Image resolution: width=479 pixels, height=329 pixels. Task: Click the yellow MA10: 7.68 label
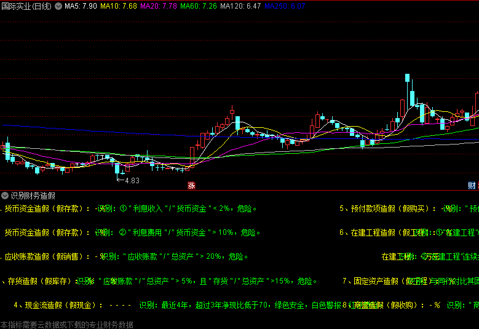coord(119,6)
